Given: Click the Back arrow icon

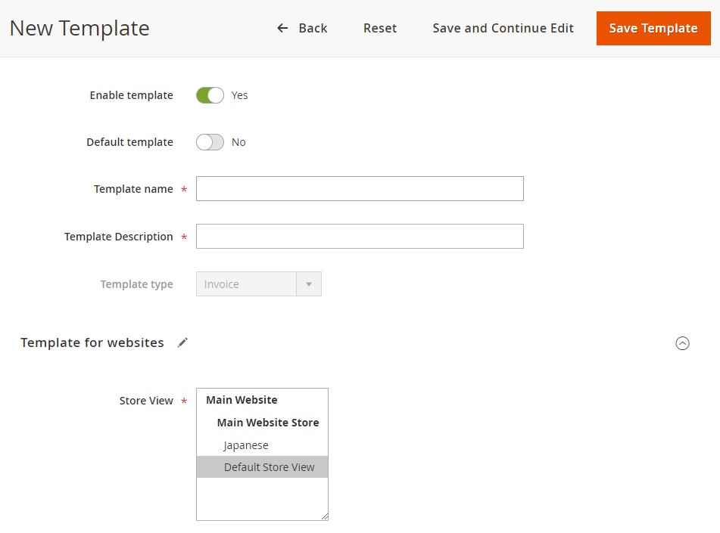Looking at the screenshot, I should click(282, 29).
